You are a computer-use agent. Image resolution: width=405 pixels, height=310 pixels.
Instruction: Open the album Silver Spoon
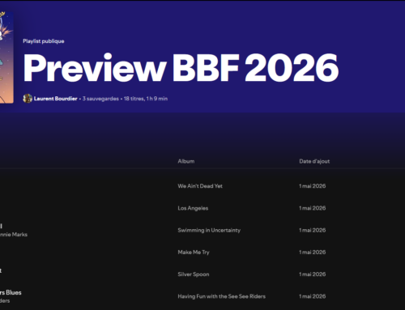194,274
